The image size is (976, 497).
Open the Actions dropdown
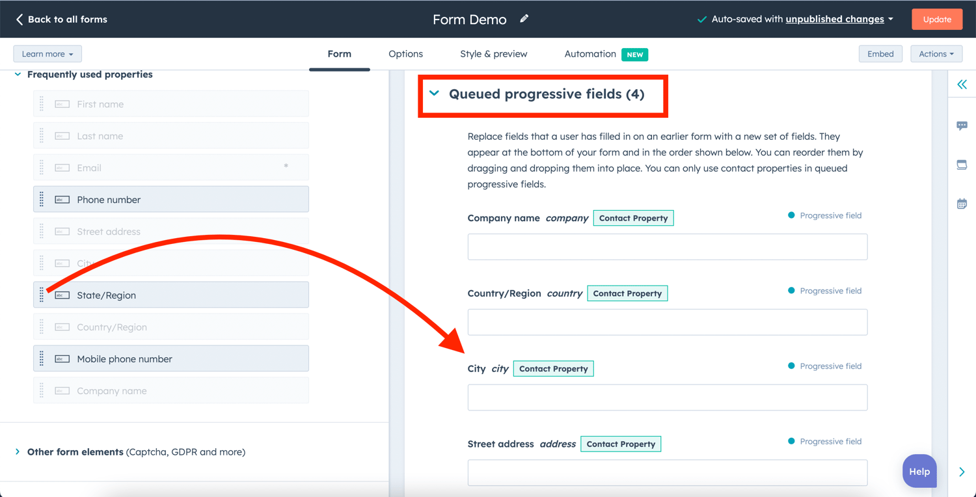click(x=936, y=53)
